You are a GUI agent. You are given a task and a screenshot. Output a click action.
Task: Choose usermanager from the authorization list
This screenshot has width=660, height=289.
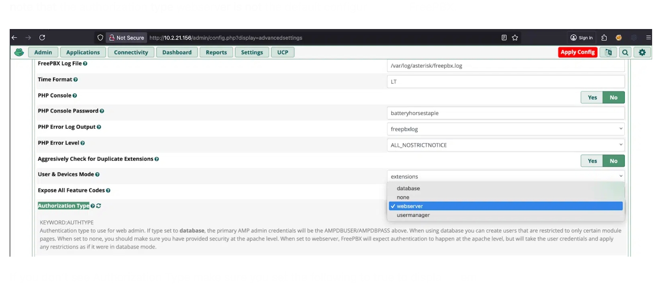pyautogui.click(x=413, y=215)
